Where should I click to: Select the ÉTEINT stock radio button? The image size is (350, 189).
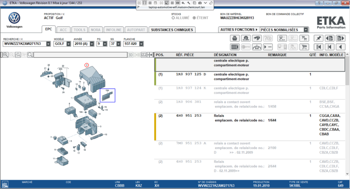pos(194,18)
